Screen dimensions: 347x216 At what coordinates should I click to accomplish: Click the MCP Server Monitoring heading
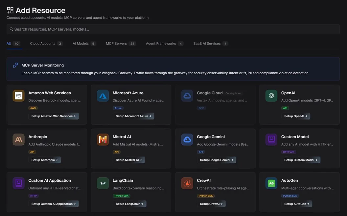tap(42, 65)
